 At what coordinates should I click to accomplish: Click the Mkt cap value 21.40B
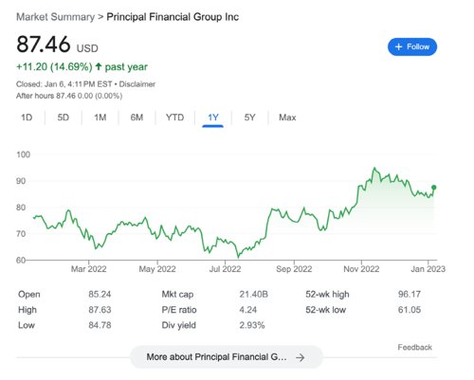pos(253,294)
